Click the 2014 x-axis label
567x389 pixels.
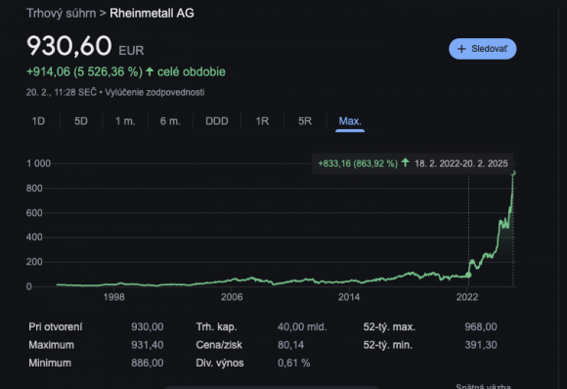click(349, 297)
